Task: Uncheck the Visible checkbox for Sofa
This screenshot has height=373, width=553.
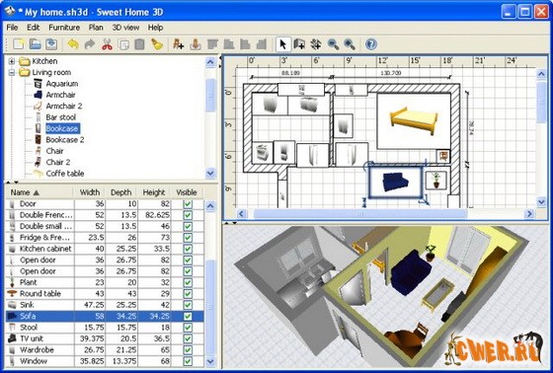Action: coord(188,316)
